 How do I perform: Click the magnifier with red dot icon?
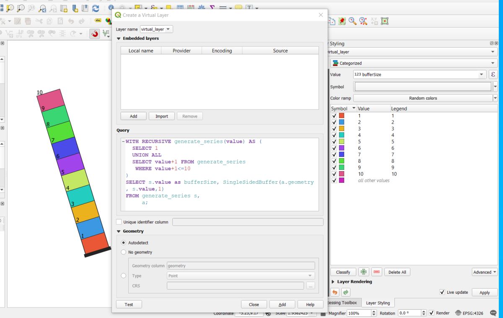coord(353,21)
